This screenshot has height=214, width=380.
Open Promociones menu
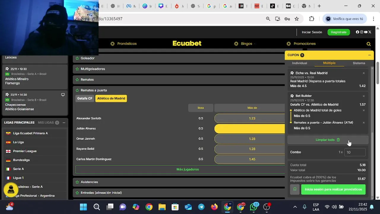[x=301, y=44]
